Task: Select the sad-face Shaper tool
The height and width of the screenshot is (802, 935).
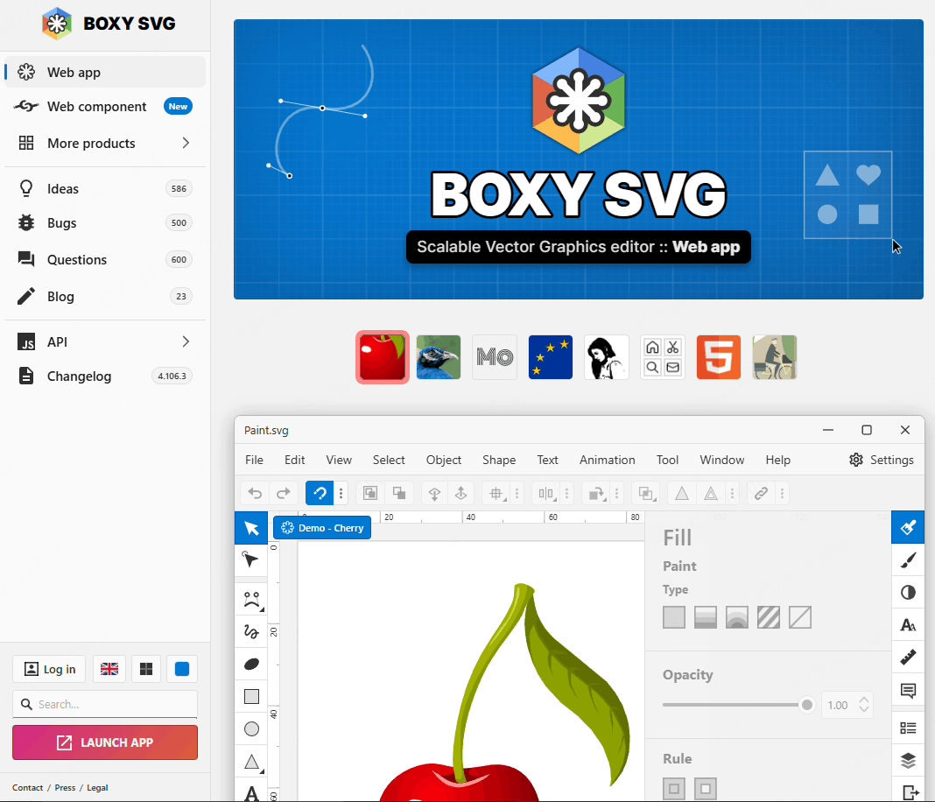Action: [251, 600]
